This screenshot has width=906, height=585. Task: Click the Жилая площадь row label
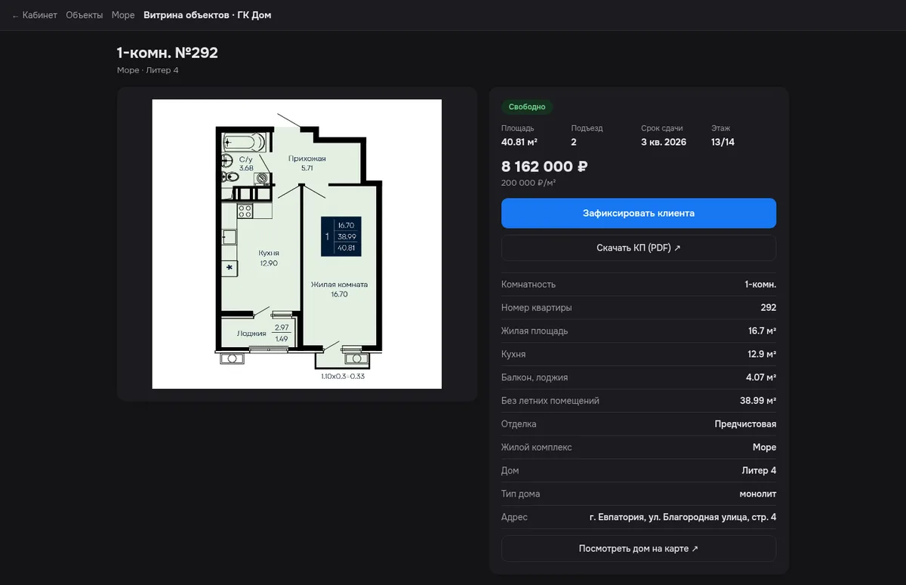click(535, 331)
